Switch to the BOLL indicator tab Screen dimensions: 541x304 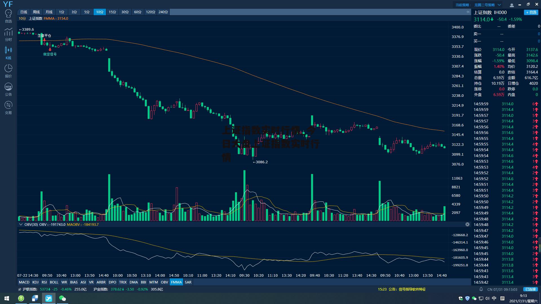[x=54, y=282]
